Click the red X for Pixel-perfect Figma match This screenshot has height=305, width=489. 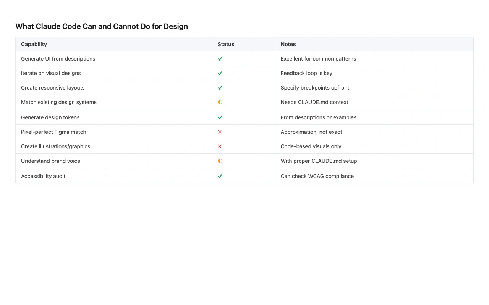pos(220,132)
